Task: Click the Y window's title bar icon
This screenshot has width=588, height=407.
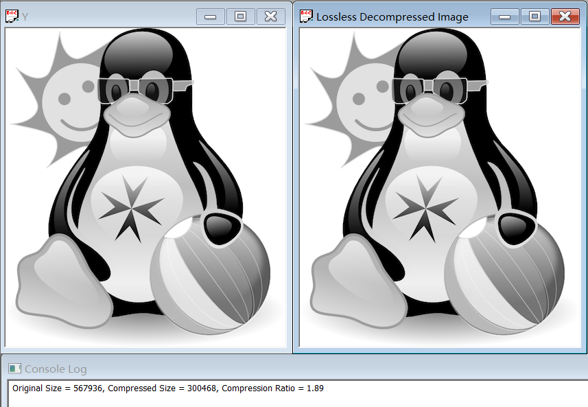Action: click(12, 16)
